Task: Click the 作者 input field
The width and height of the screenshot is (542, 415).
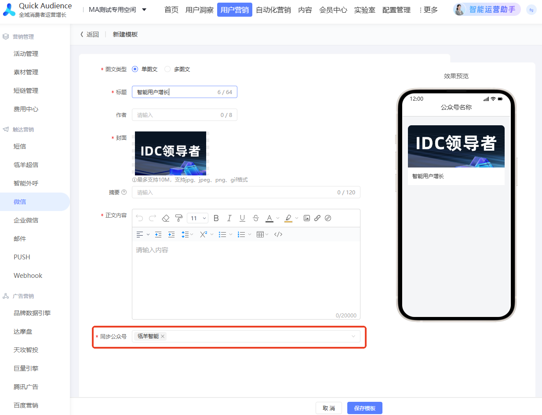Action: [x=185, y=115]
